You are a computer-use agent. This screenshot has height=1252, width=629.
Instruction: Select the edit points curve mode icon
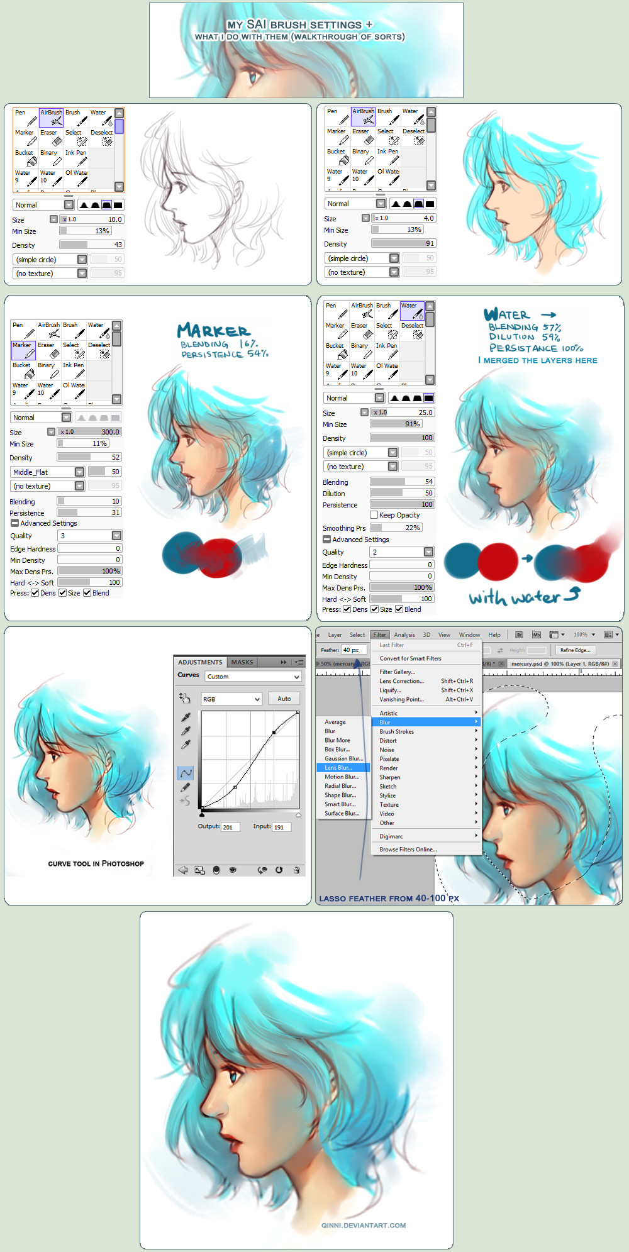[x=186, y=773]
